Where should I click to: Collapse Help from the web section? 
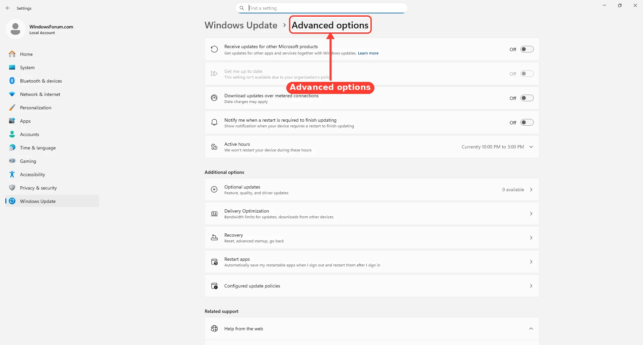point(531,329)
